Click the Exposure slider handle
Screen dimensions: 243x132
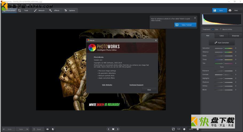click(224, 71)
